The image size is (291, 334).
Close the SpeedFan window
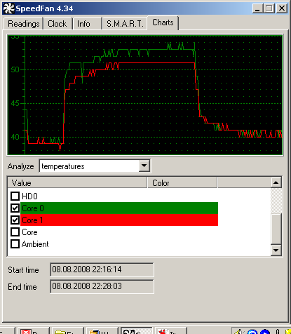tap(282, 8)
